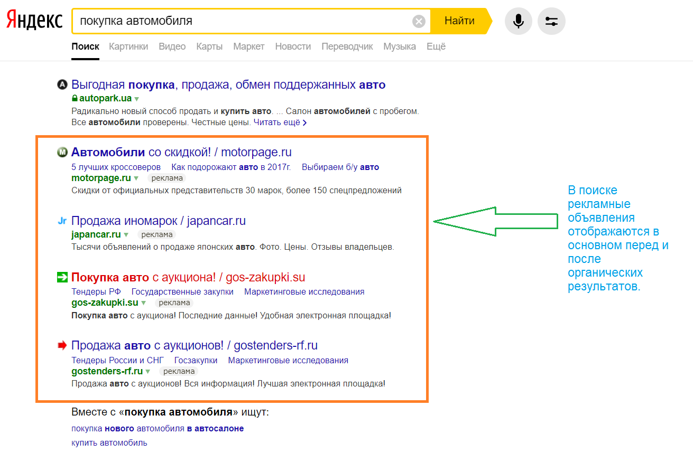The height and width of the screenshot is (453, 693).
Task: Click the green motorpage.ru URL
Action: coord(101,178)
